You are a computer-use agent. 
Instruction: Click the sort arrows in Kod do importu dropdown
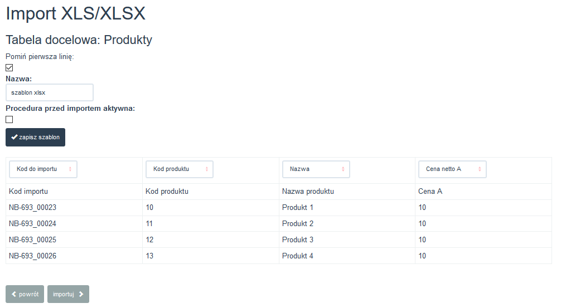tap(70, 169)
